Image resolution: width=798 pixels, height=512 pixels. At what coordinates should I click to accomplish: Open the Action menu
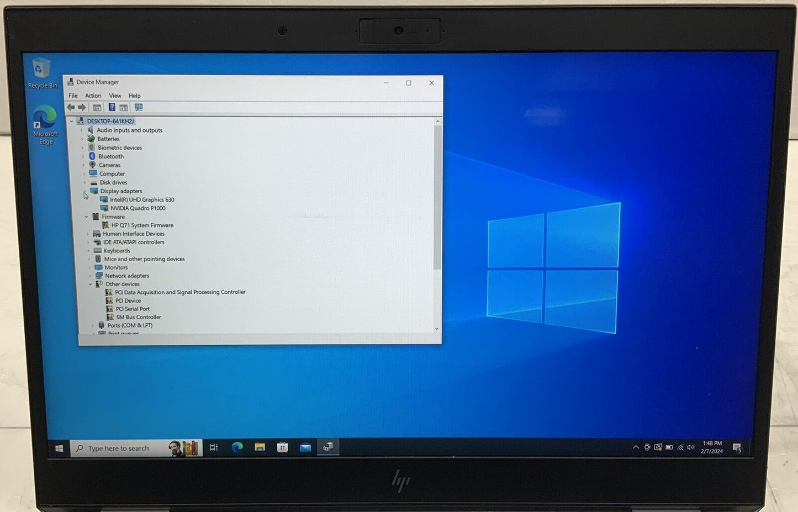[x=93, y=96]
